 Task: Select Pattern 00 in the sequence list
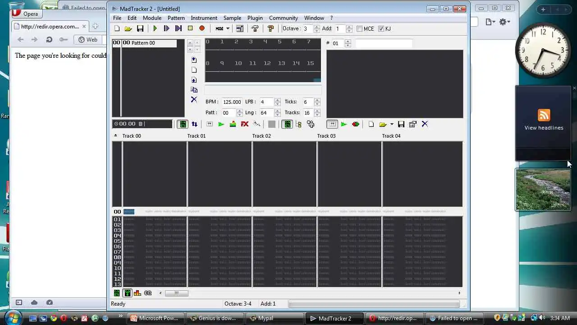pyautogui.click(x=149, y=43)
